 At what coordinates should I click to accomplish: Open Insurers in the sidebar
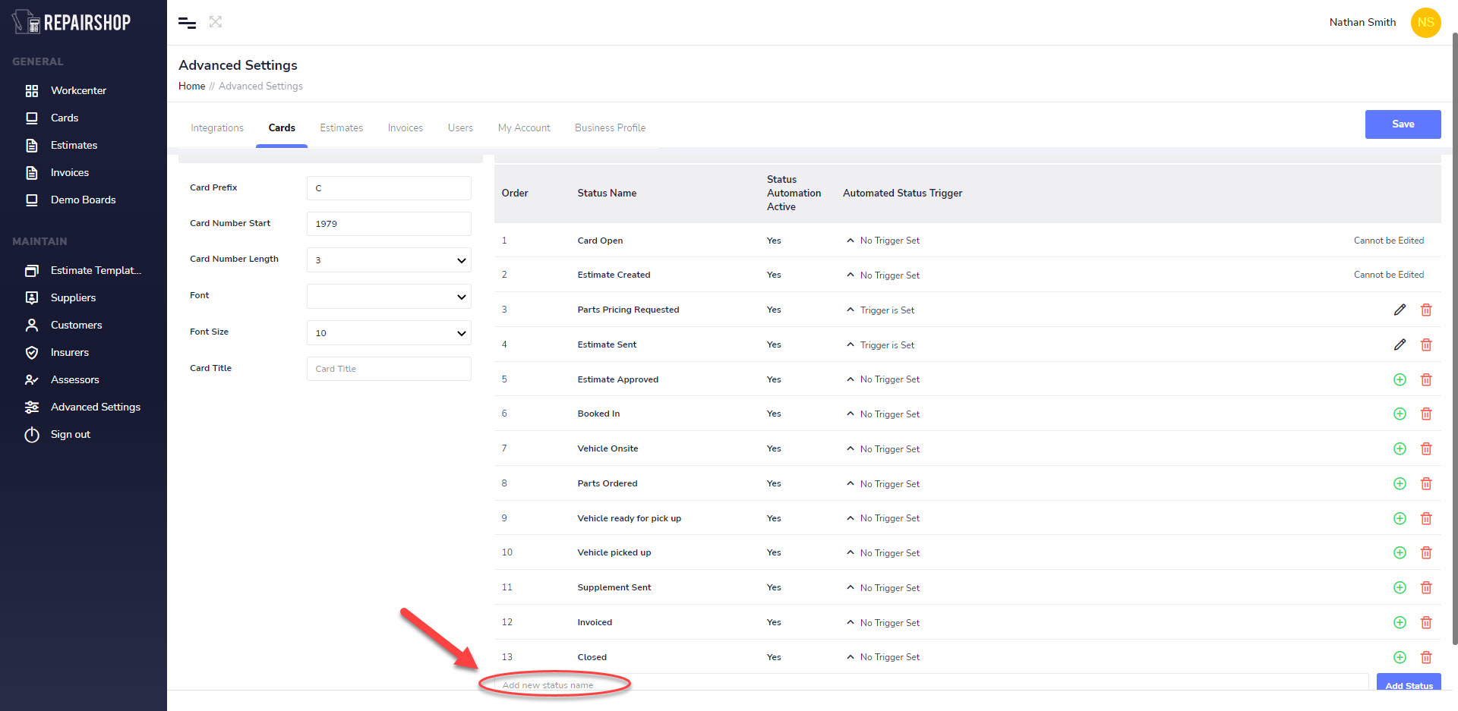tap(70, 352)
